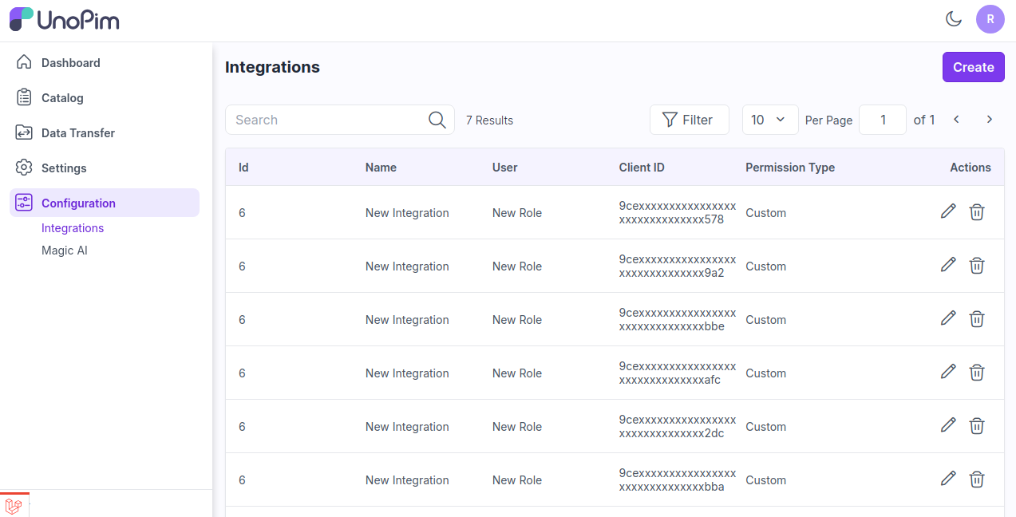The height and width of the screenshot is (517, 1016).
Task: Navigate to Catalog section
Action: click(x=62, y=98)
